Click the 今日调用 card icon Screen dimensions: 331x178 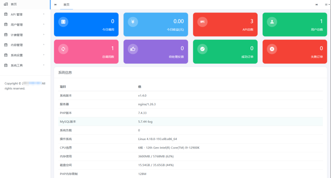tap(63, 22)
